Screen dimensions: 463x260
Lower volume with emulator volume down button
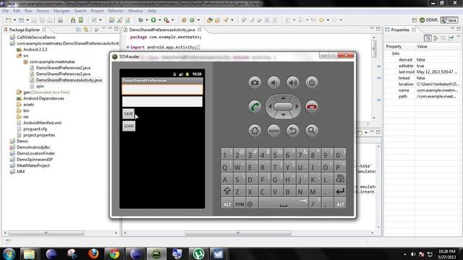point(273,82)
